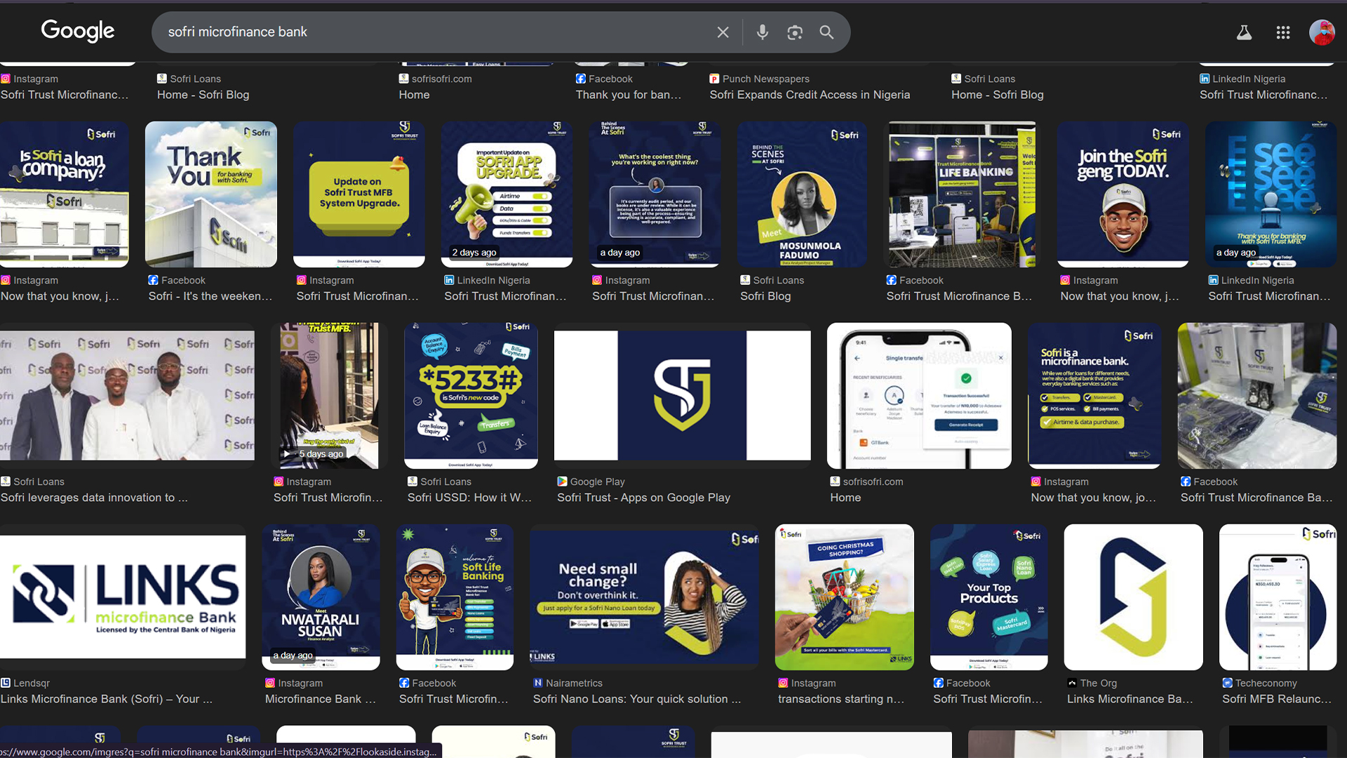Viewport: 1347px width, 758px height.
Task: Open 'Sofri Expands Credit Access in Nigeria' link
Action: (809, 95)
